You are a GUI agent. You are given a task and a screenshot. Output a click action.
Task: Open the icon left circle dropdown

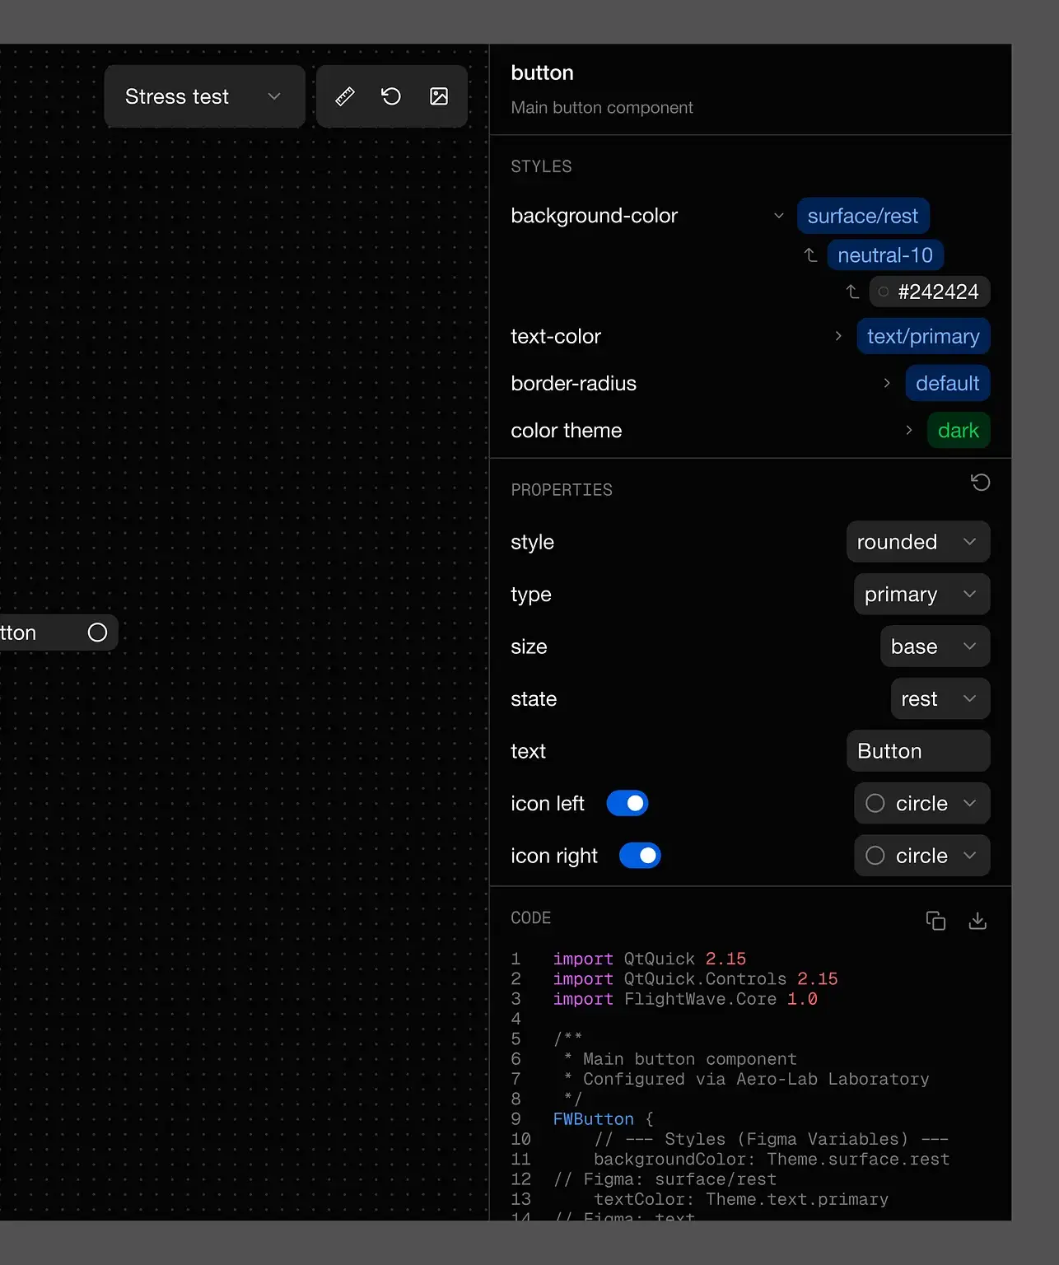[921, 803]
